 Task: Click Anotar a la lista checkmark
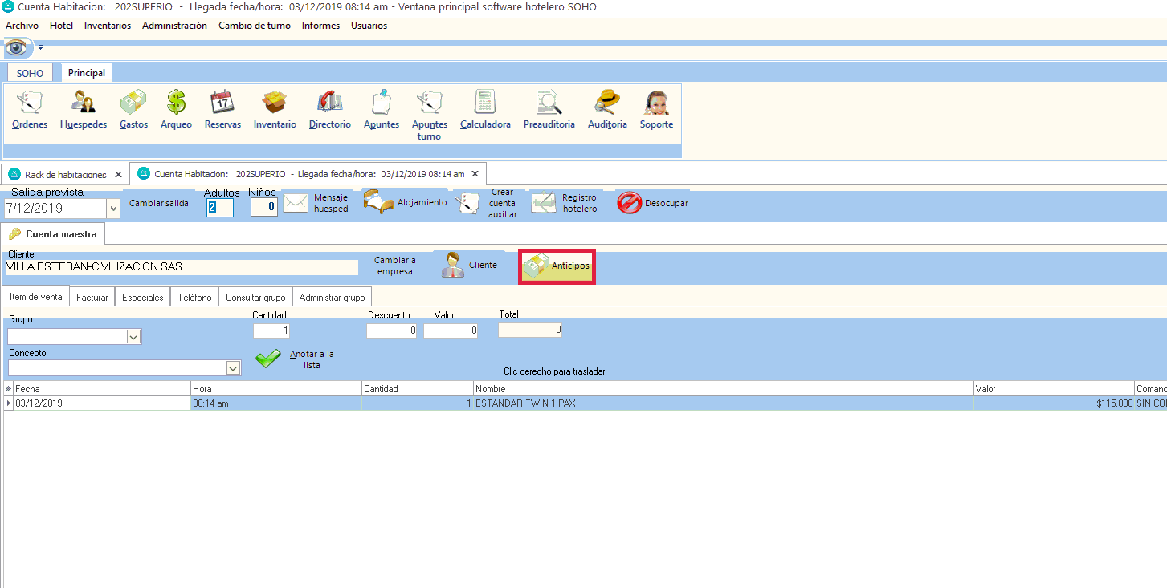[268, 359]
